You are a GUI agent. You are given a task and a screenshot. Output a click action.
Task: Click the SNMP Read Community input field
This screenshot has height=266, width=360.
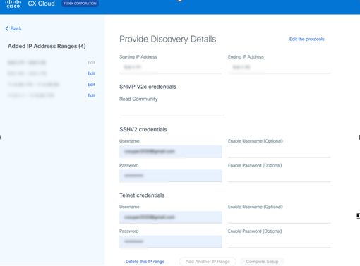tap(172, 110)
